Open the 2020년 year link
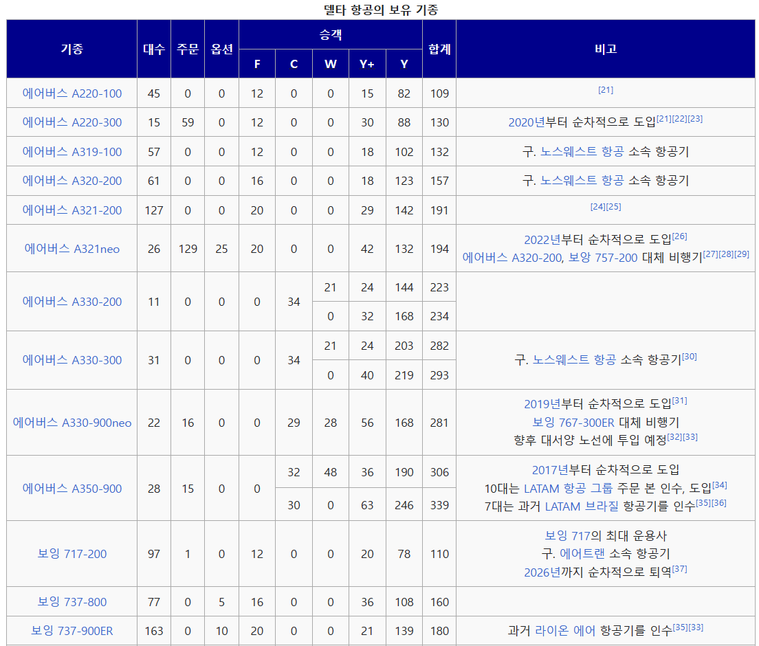This screenshot has height=646, width=759. [527, 122]
